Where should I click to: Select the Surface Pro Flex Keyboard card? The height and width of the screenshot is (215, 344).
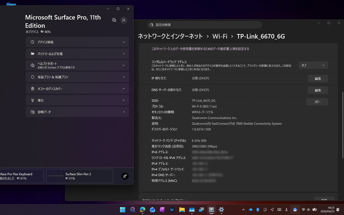(22, 176)
